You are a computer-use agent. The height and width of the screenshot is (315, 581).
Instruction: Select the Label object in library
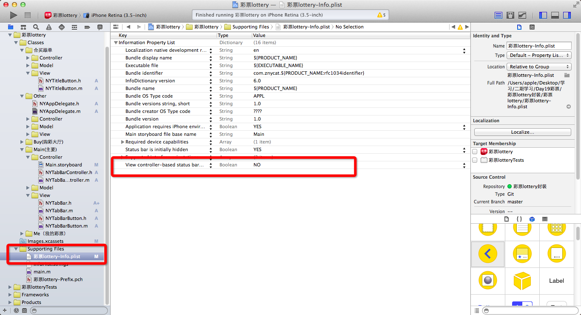tap(556, 281)
